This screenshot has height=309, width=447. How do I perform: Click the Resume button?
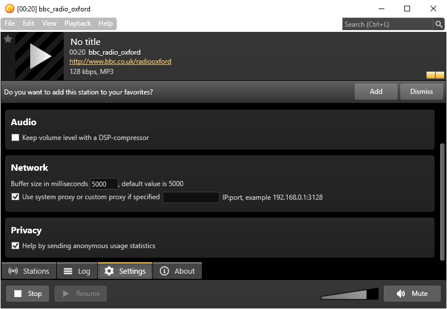81,294
